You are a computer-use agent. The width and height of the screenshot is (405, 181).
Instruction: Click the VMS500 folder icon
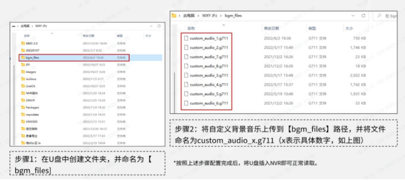pos(23,122)
